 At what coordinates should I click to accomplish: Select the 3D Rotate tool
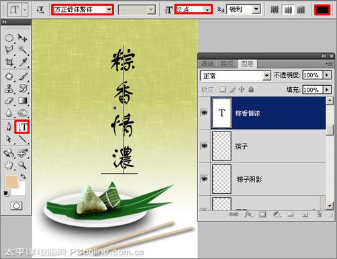tap(9, 153)
